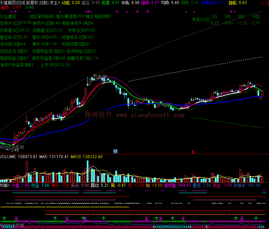Click the 灵辅 indicator name
The width and height of the screenshot is (269, 229).
coord(3,185)
